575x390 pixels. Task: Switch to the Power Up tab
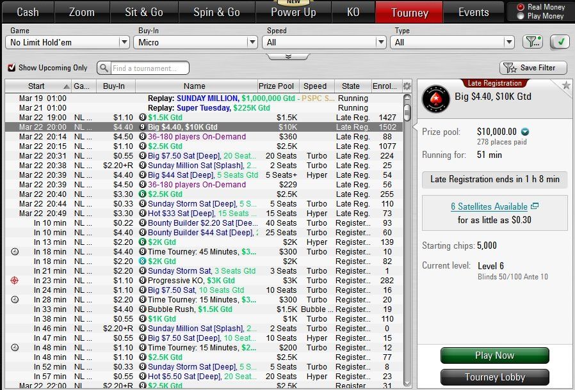point(293,12)
